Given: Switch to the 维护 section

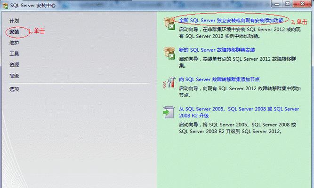Looking at the screenshot, I should pyautogui.click(x=14, y=43).
